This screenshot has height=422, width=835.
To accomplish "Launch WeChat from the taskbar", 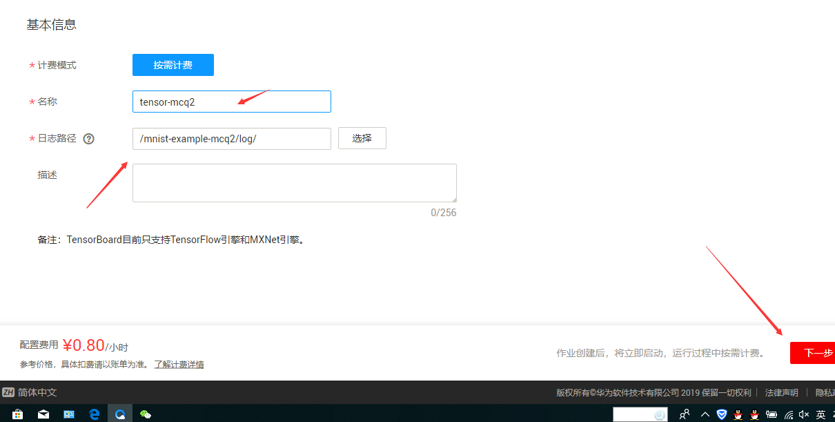I will click(145, 414).
